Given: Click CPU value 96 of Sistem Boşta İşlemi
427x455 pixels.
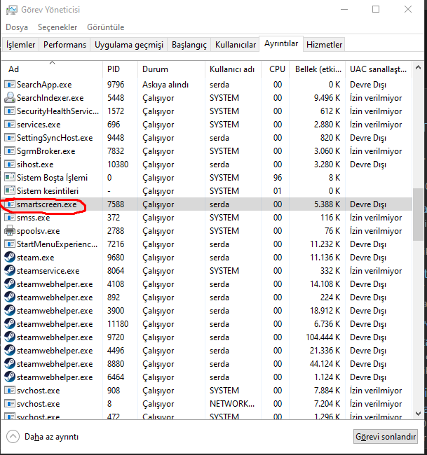Looking at the screenshot, I should (277, 178).
